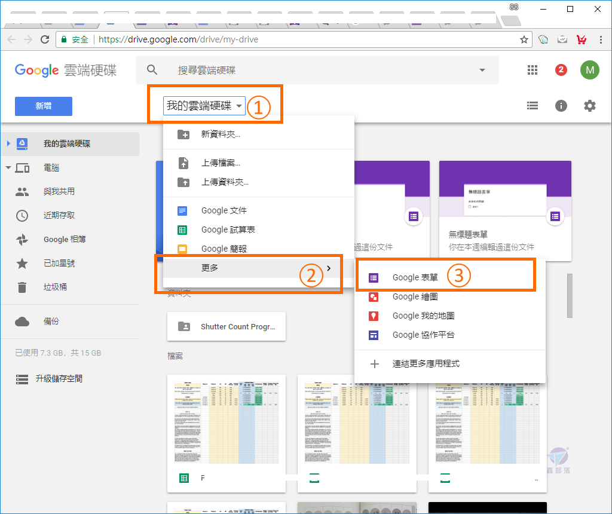Screen dimensions: 612x514
Task: Choose 新資料夾 from the menu
Action: tap(259, 134)
